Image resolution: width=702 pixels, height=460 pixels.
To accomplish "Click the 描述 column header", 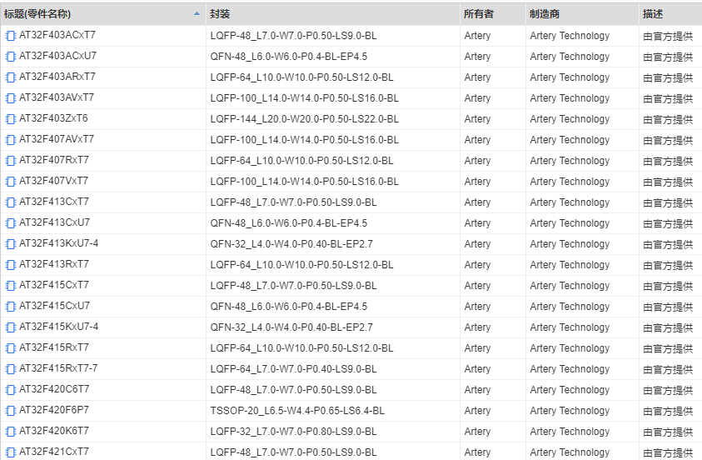I will 654,14.
